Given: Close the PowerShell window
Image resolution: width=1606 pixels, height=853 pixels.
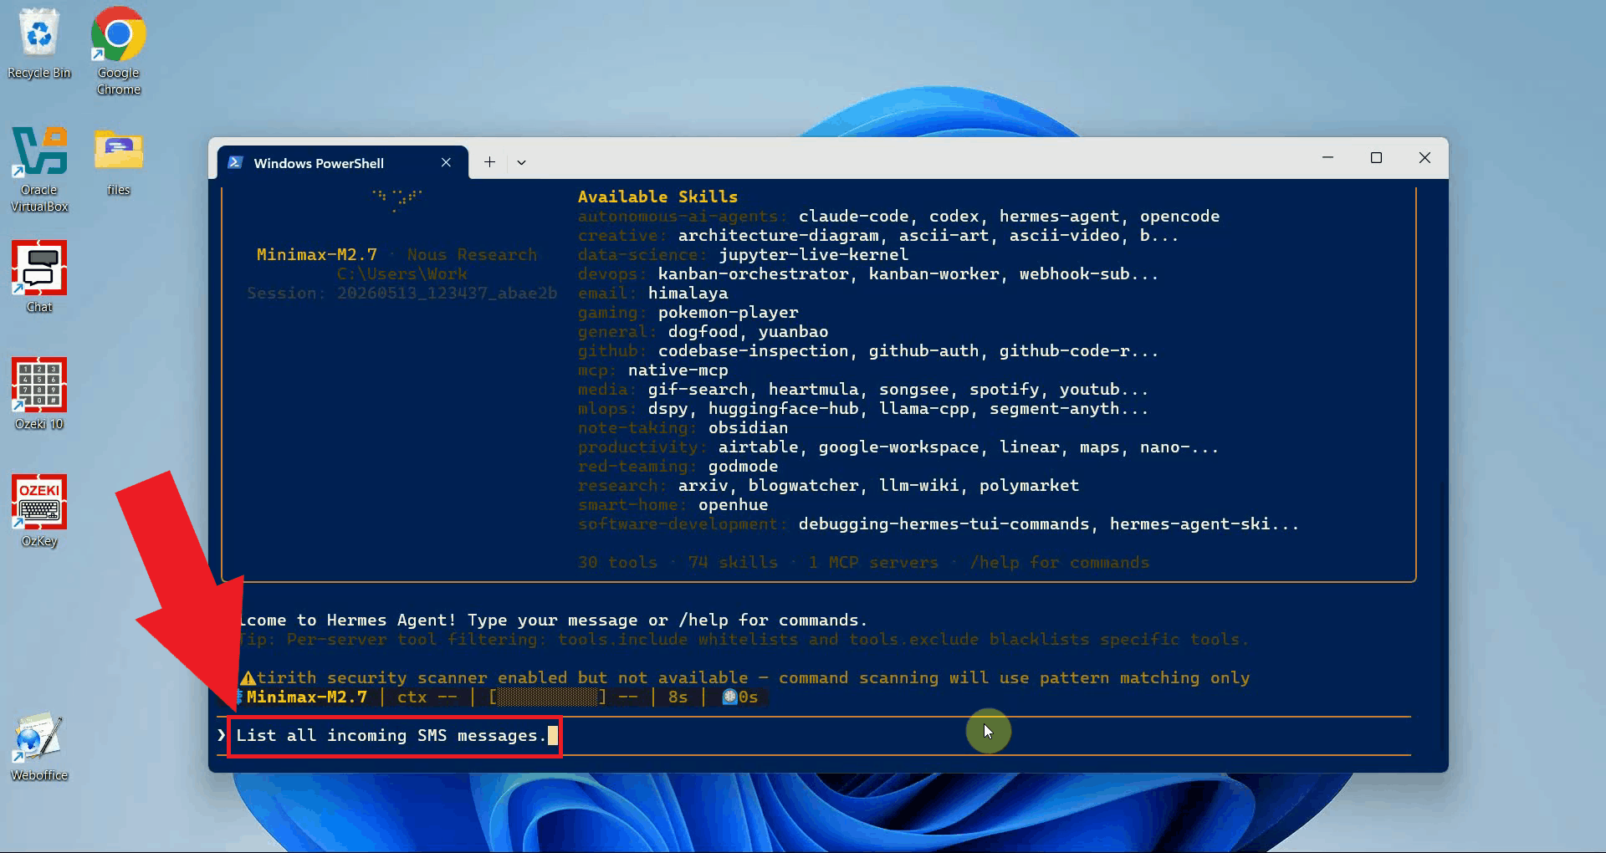Looking at the screenshot, I should (x=1424, y=158).
